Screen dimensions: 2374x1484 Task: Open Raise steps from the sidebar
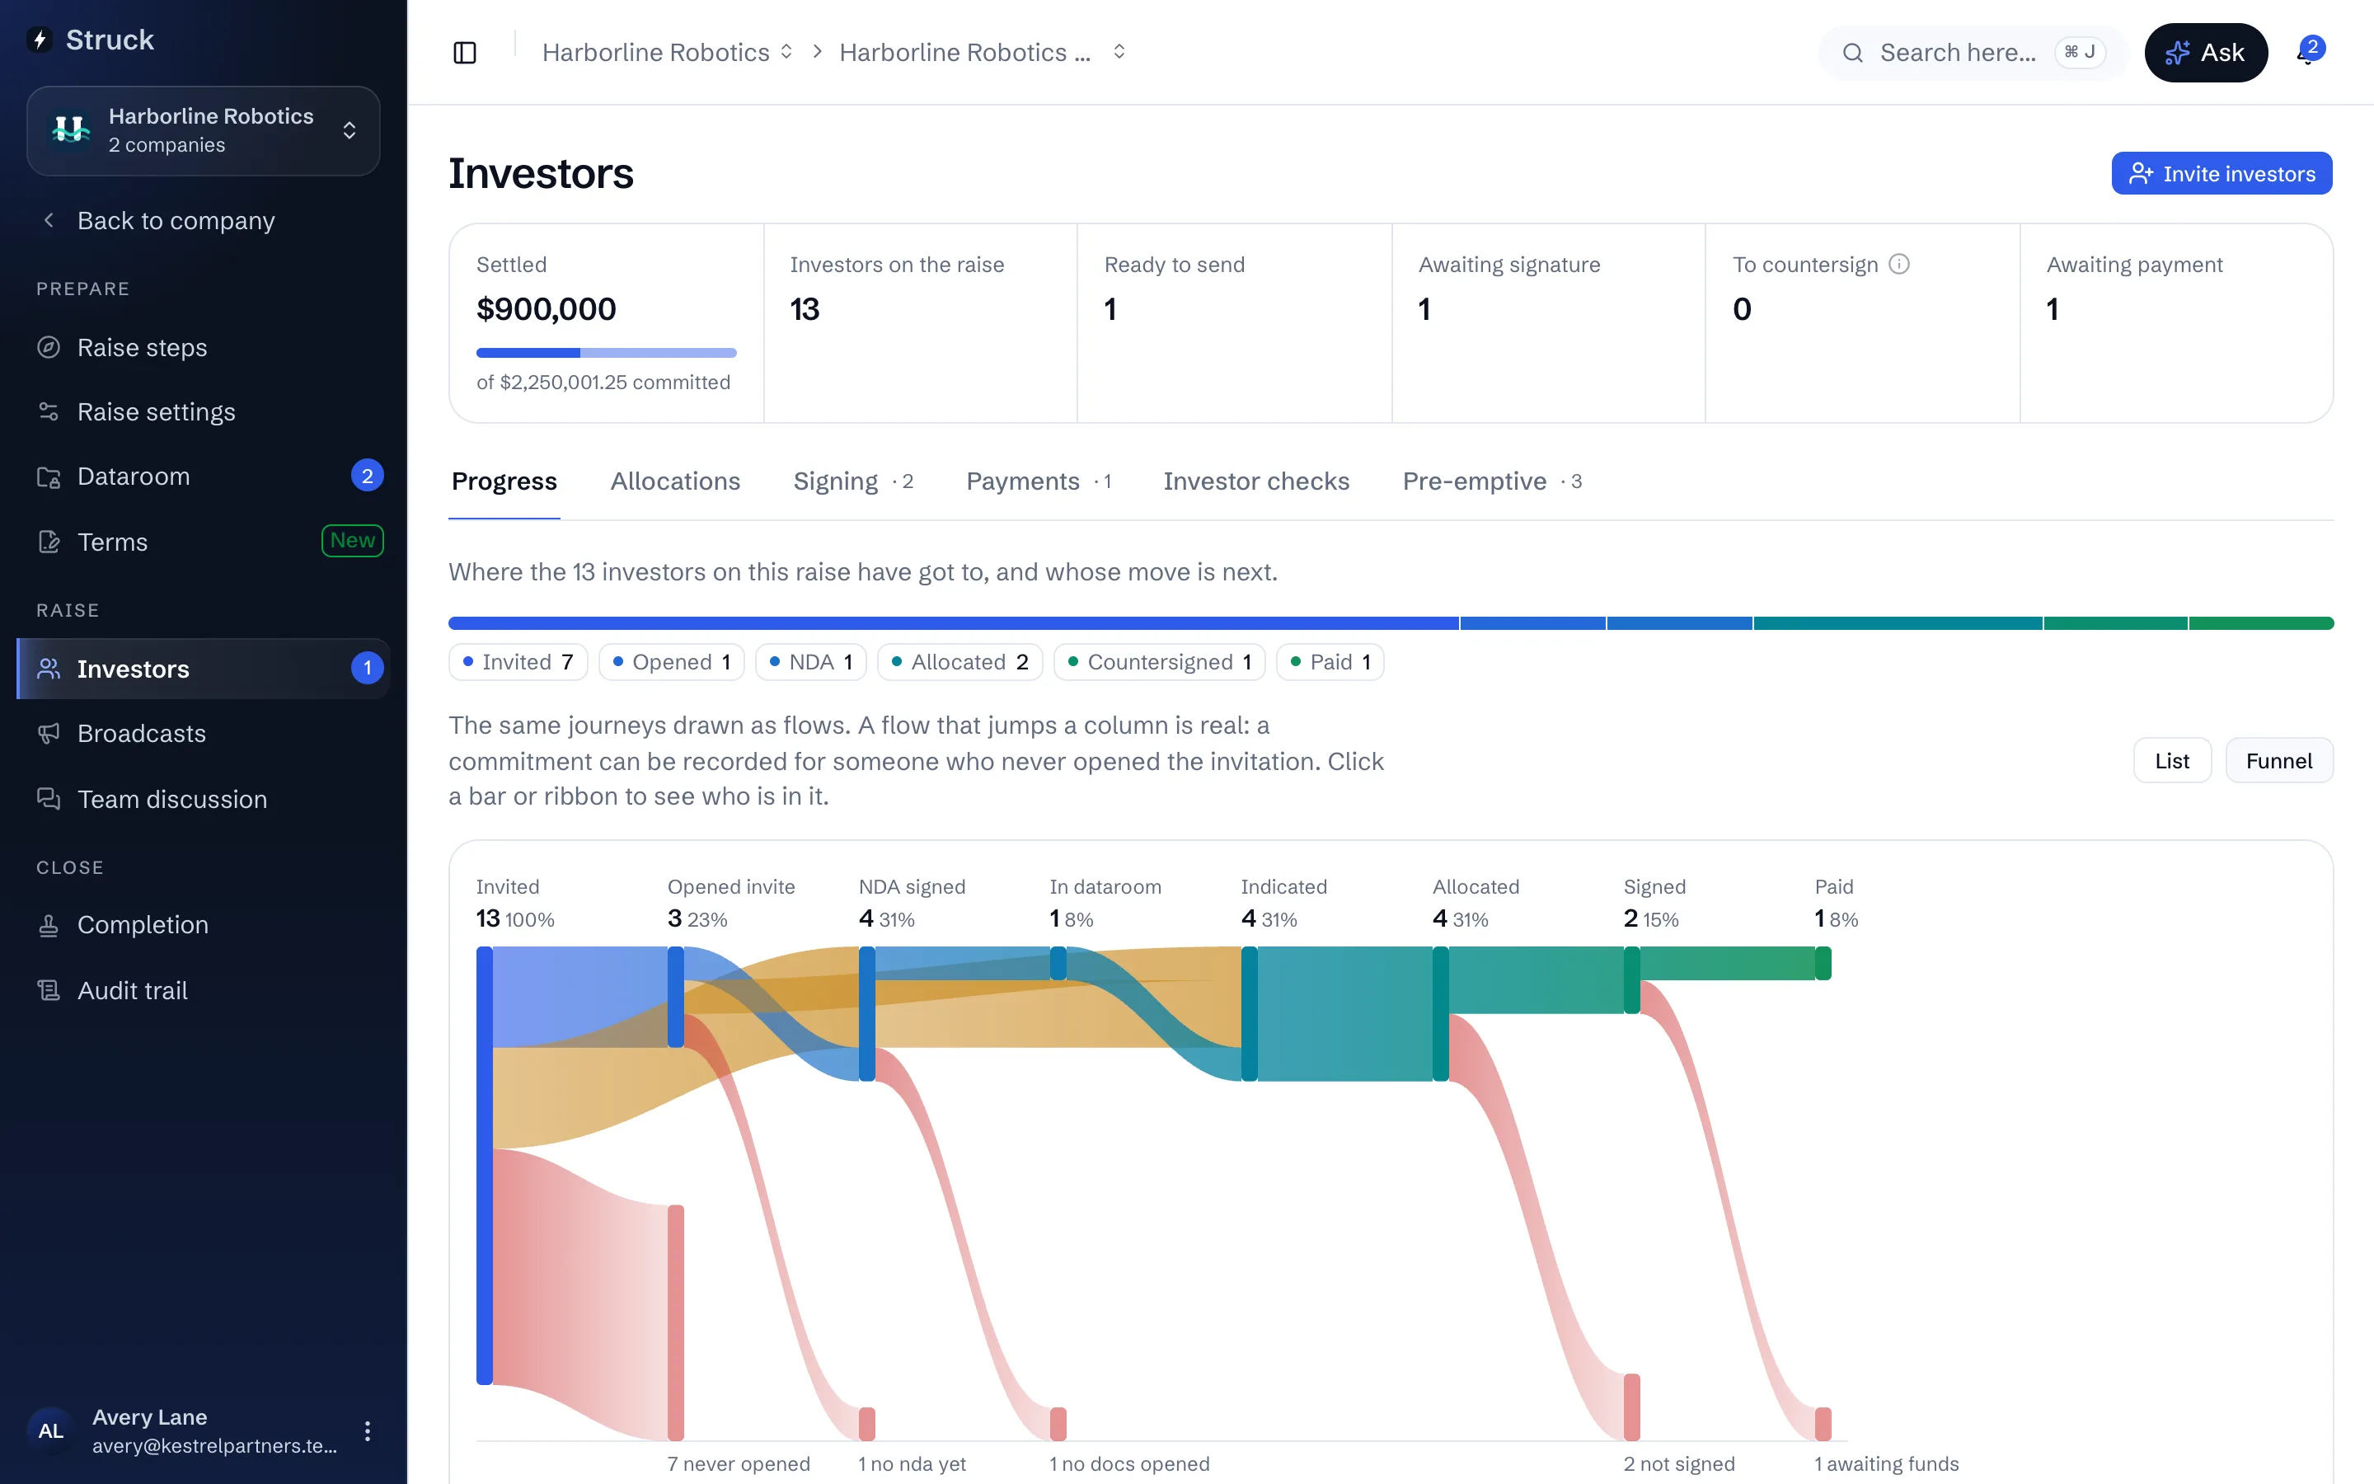(x=203, y=347)
